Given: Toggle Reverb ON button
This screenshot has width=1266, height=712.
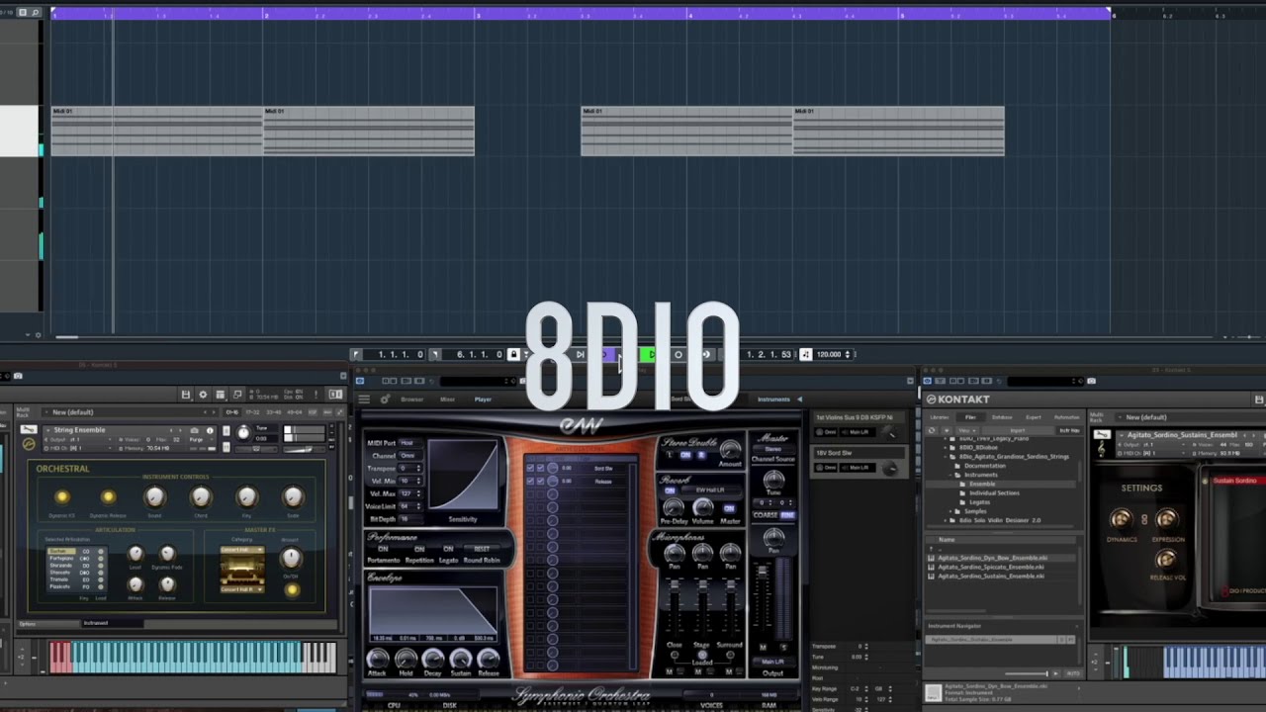Looking at the screenshot, I should tap(670, 490).
